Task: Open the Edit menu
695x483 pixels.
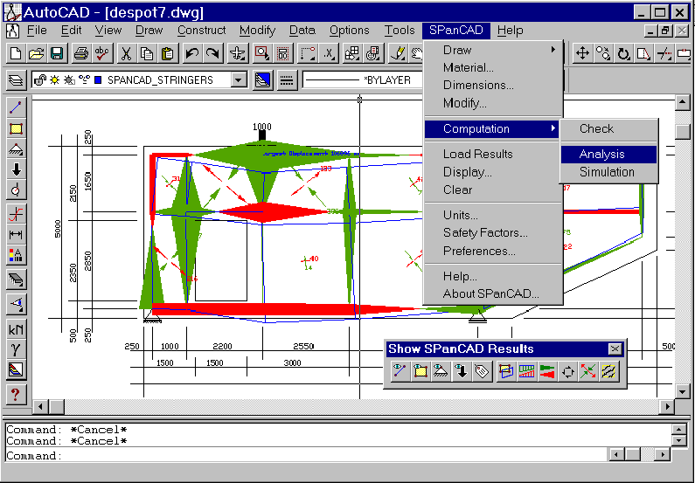Action: click(72, 31)
